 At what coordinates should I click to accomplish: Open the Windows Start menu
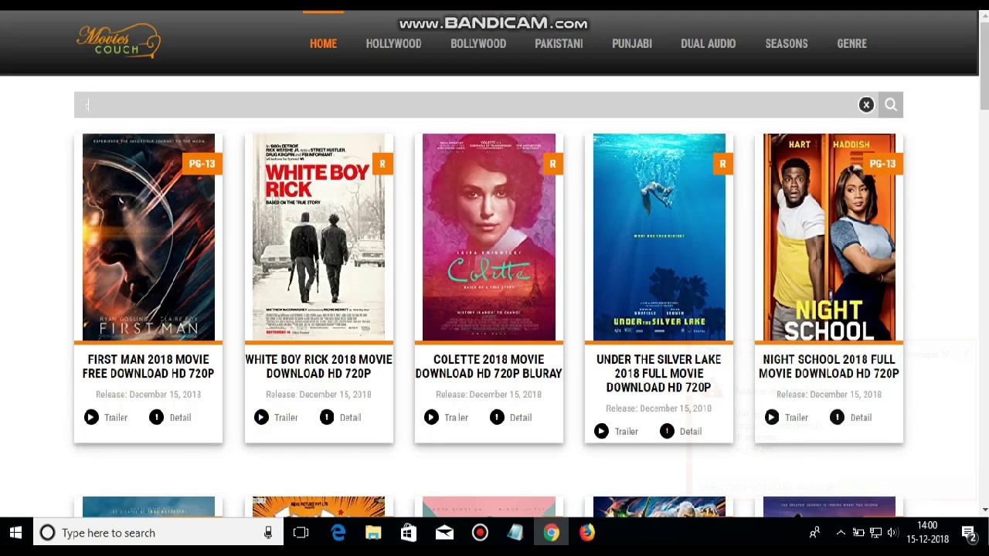point(15,533)
